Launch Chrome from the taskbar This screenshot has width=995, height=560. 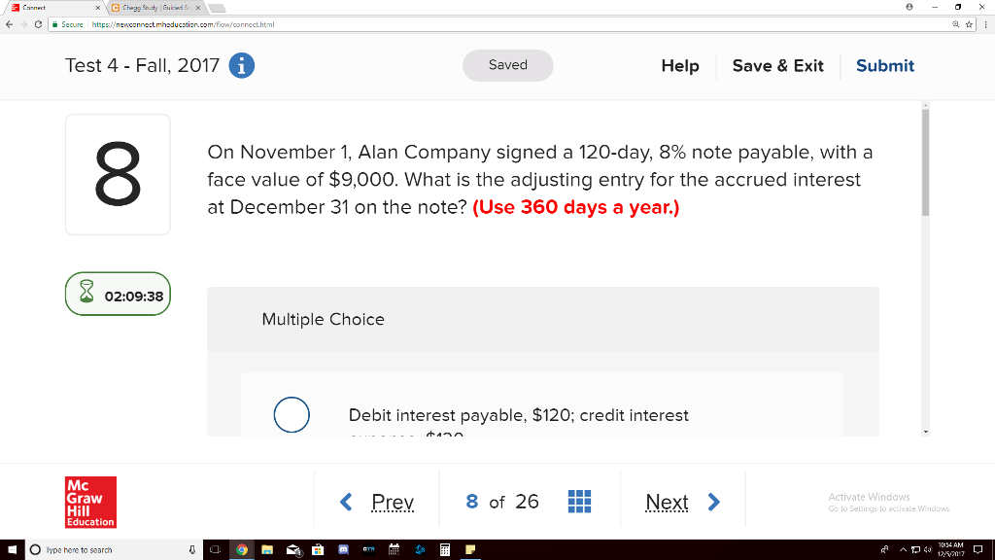click(x=241, y=549)
